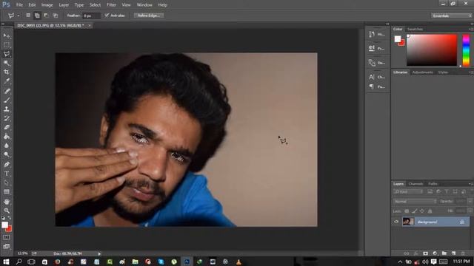
Task: Select the Healing Brush tool
Action: click(7, 91)
